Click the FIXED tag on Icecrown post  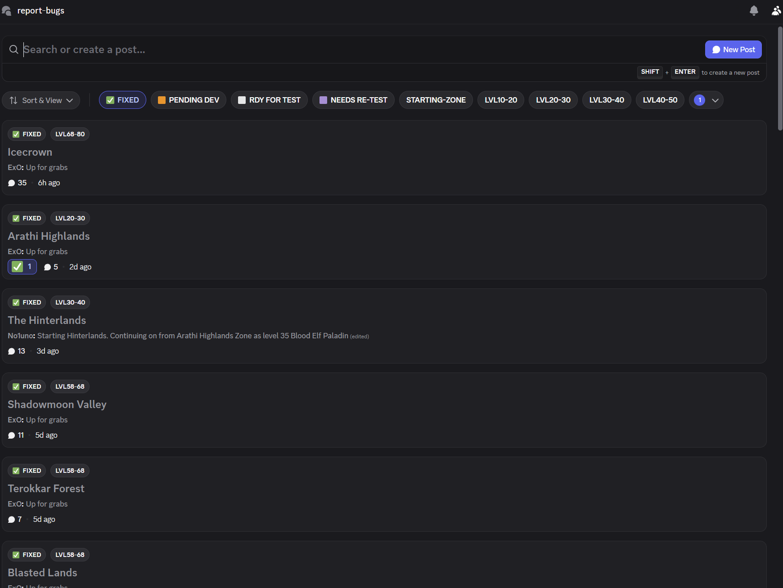pyautogui.click(x=27, y=134)
